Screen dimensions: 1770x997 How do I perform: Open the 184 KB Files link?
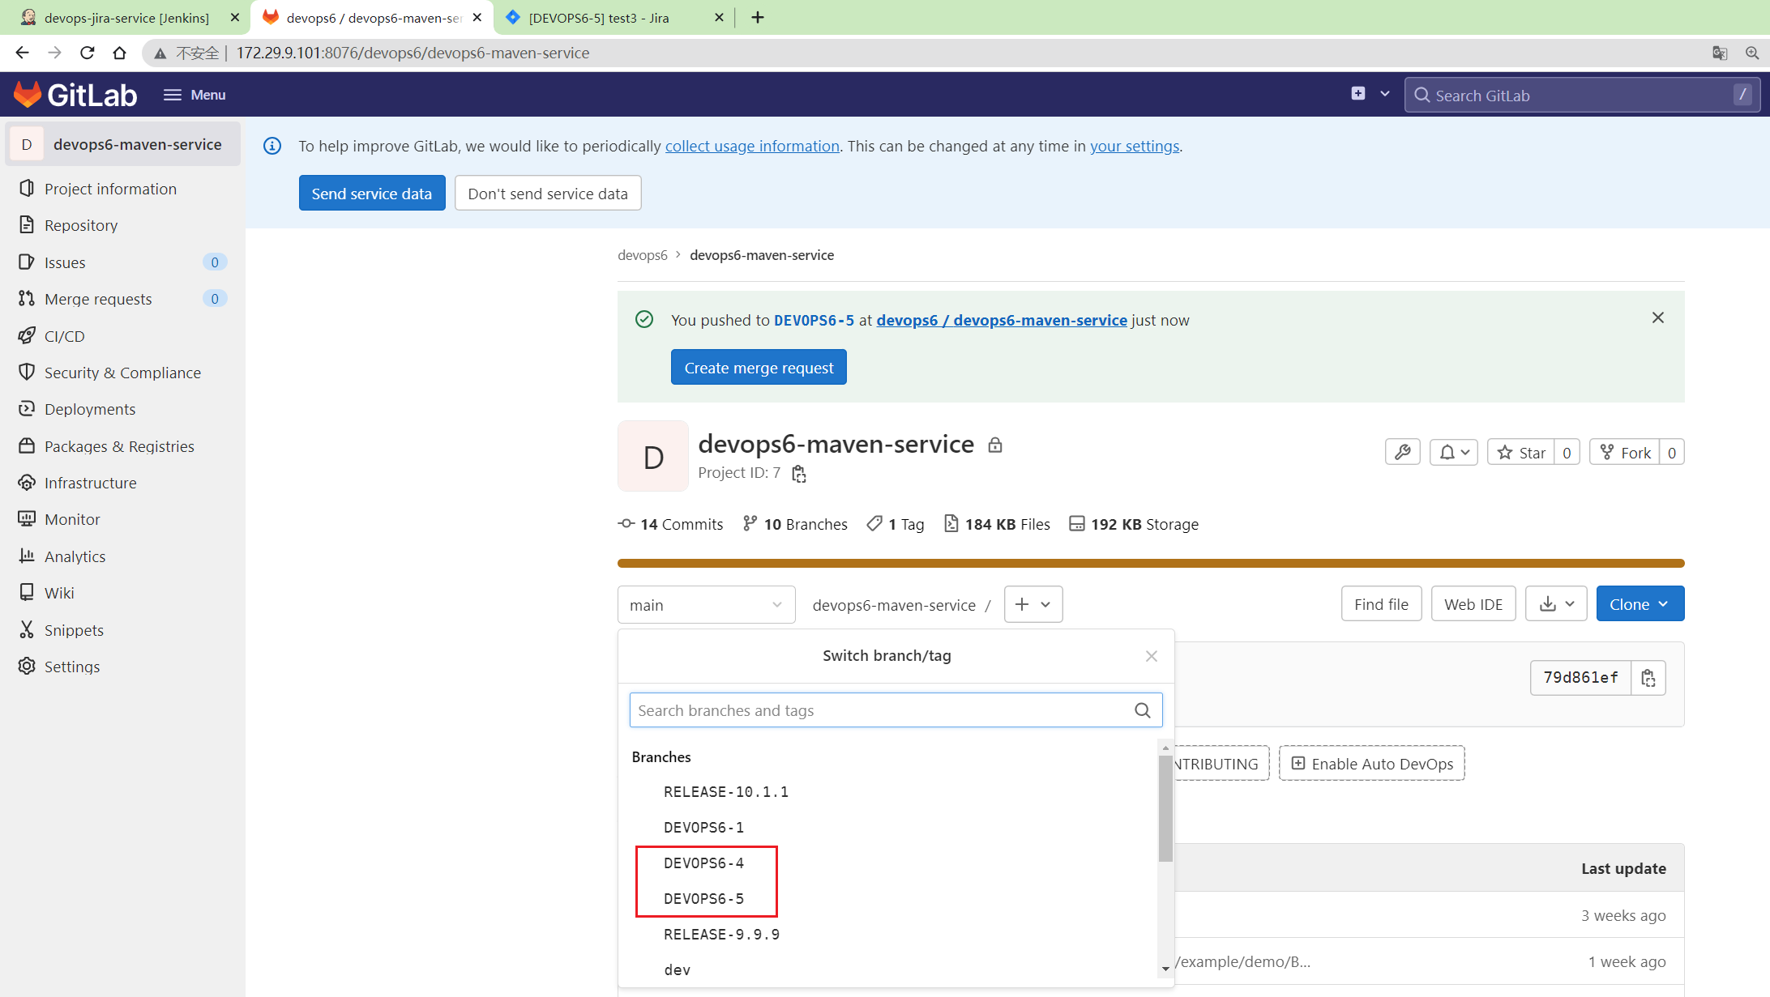[x=997, y=524]
